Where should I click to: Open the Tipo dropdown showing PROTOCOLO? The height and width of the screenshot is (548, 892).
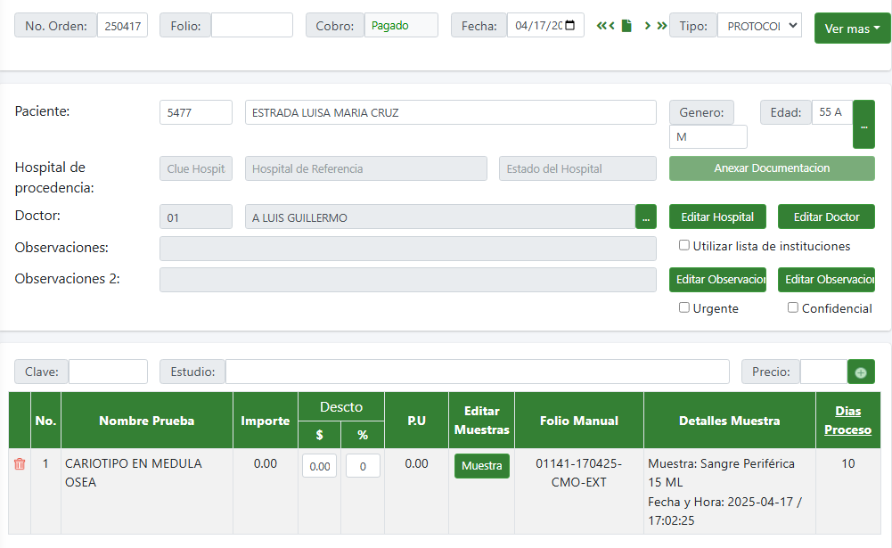pos(758,26)
